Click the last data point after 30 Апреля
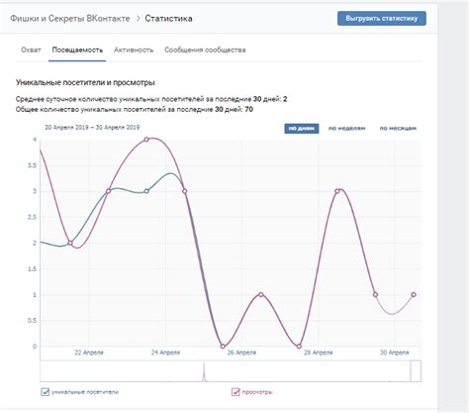 (x=414, y=294)
